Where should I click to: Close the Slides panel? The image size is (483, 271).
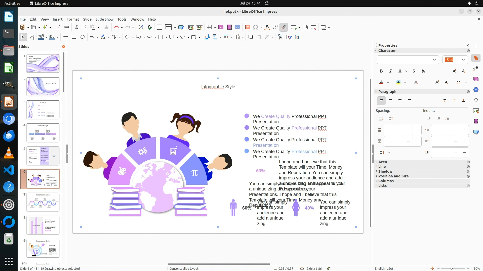click(63, 47)
